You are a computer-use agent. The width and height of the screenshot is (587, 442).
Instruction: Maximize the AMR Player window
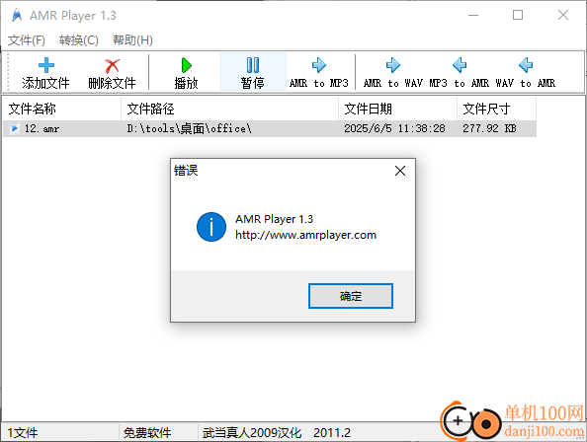pyautogui.click(x=518, y=16)
